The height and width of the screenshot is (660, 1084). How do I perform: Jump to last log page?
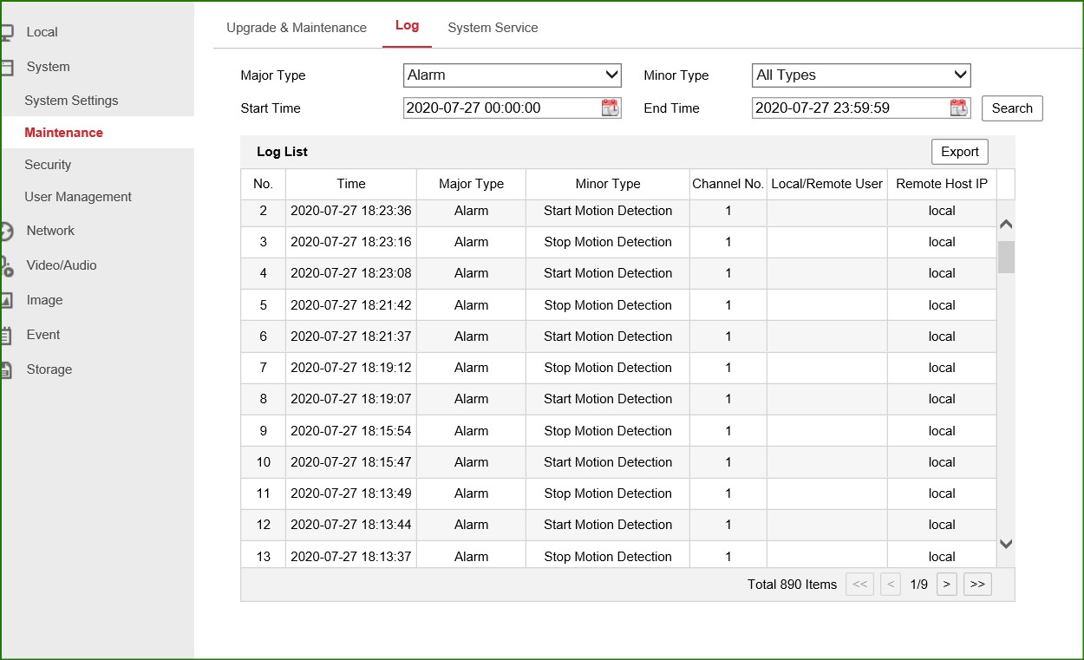977,585
